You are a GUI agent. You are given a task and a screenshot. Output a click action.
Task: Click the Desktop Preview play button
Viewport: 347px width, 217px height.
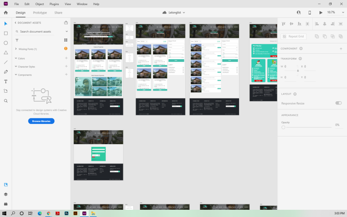(x=321, y=13)
